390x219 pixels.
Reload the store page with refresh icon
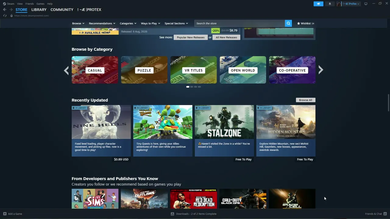coord(5,16)
